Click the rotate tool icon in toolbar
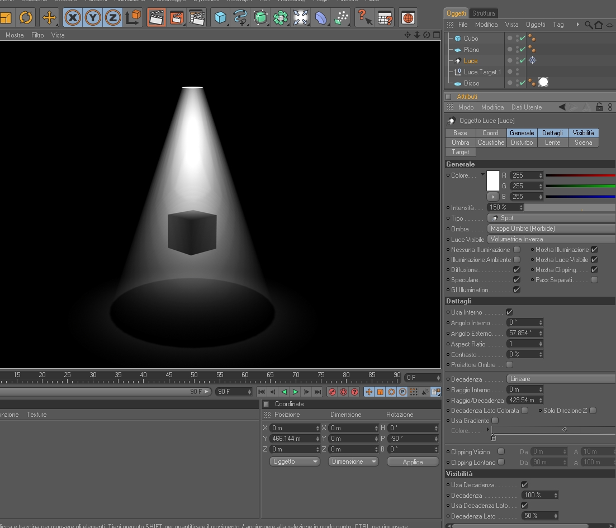 26,18
